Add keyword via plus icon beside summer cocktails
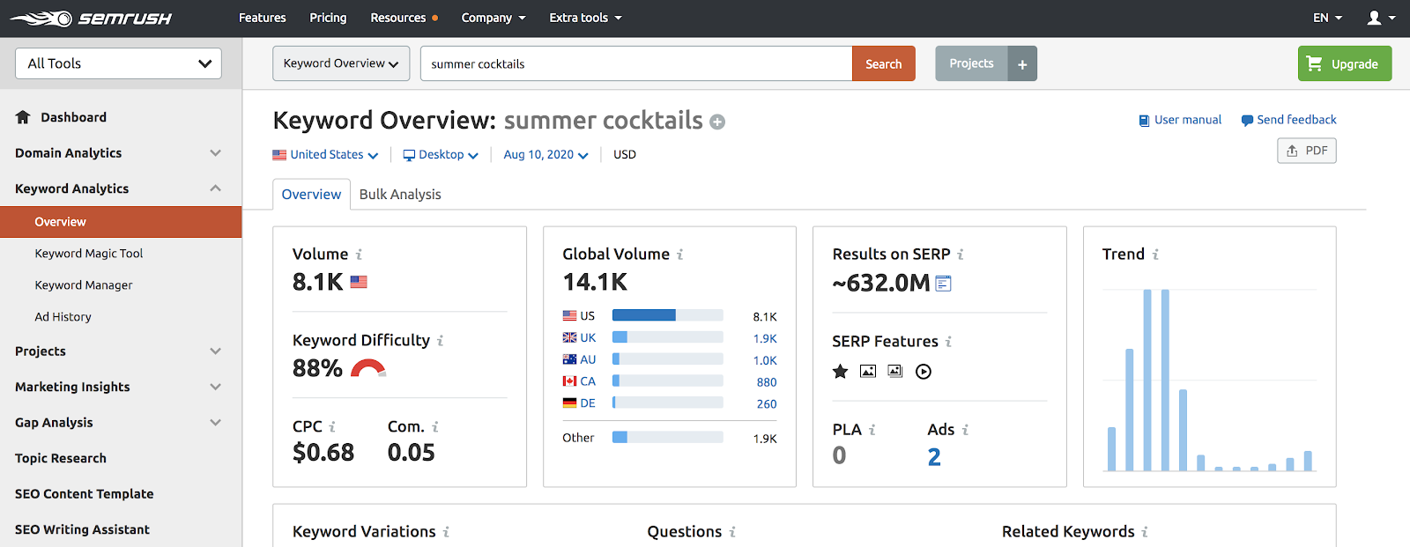The width and height of the screenshot is (1410, 547). tap(717, 122)
